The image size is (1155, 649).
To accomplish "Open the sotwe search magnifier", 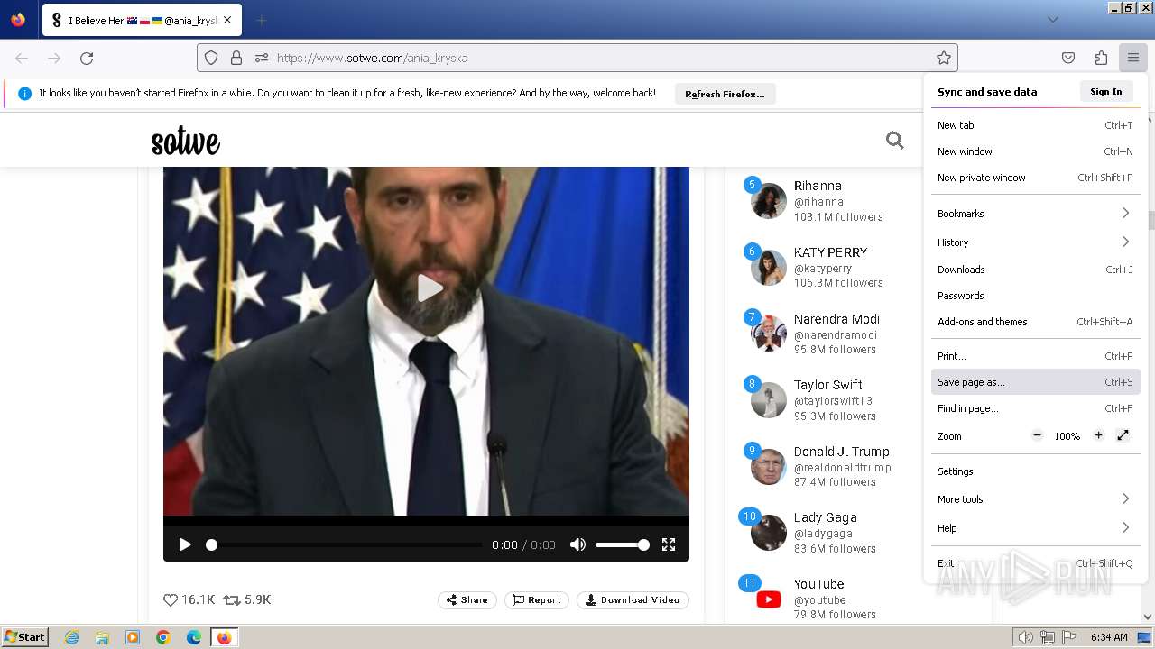I will (894, 140).
